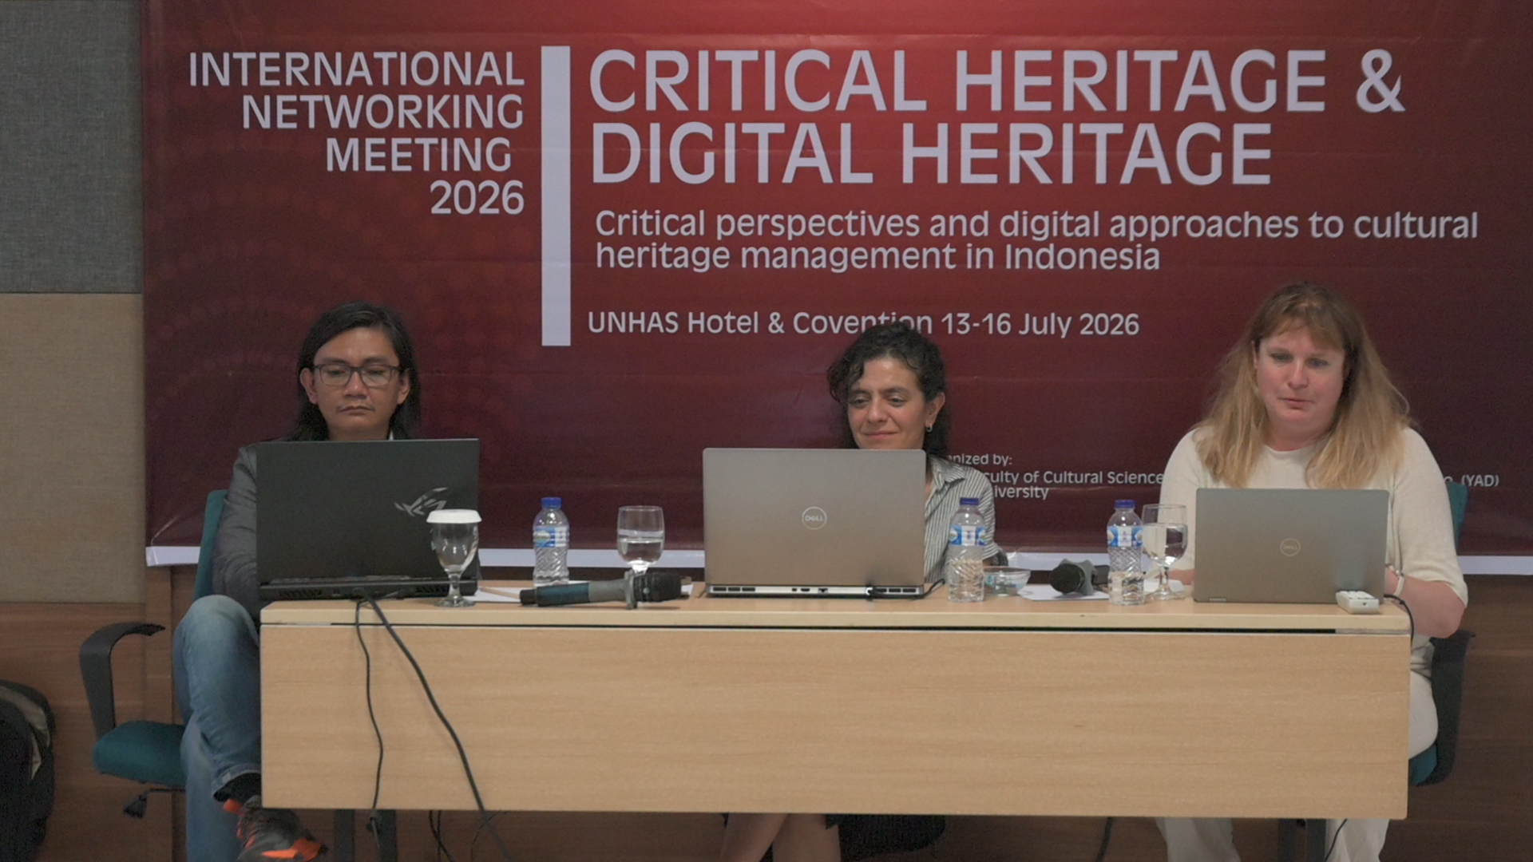This screenshot has height=862, width=1533.
Task: Click the Dell logo on the right laptop
Action: (1289, 547)
